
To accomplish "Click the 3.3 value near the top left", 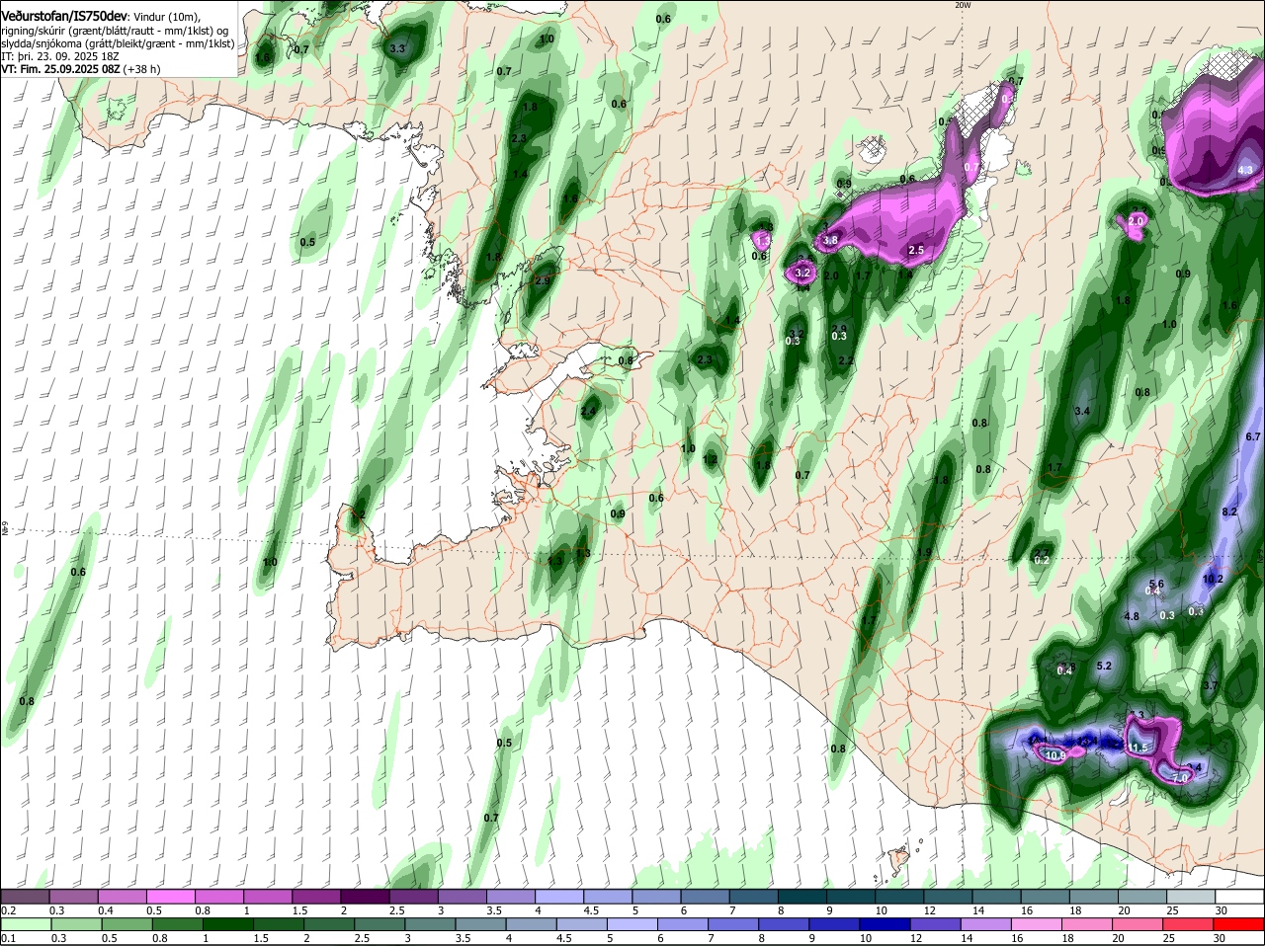I will (x=398, y=47).
